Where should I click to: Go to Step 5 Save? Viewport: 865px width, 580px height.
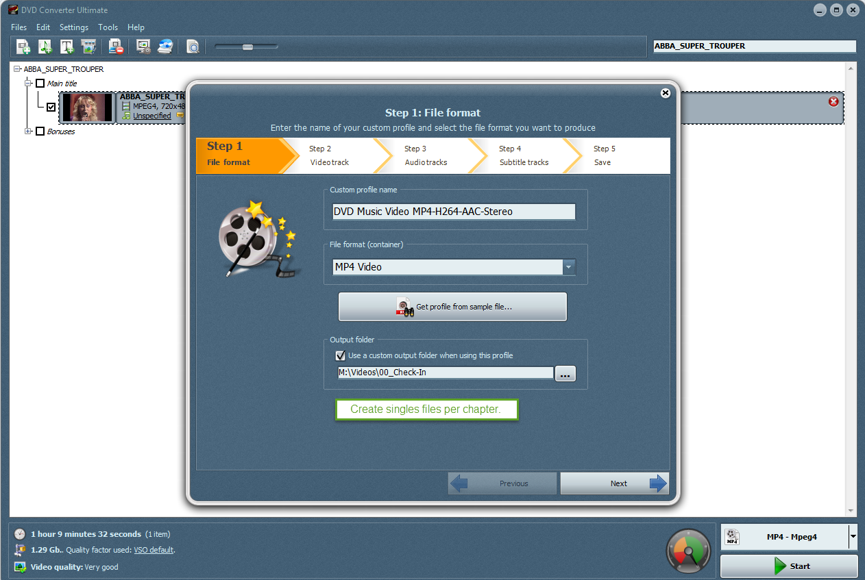625,155
